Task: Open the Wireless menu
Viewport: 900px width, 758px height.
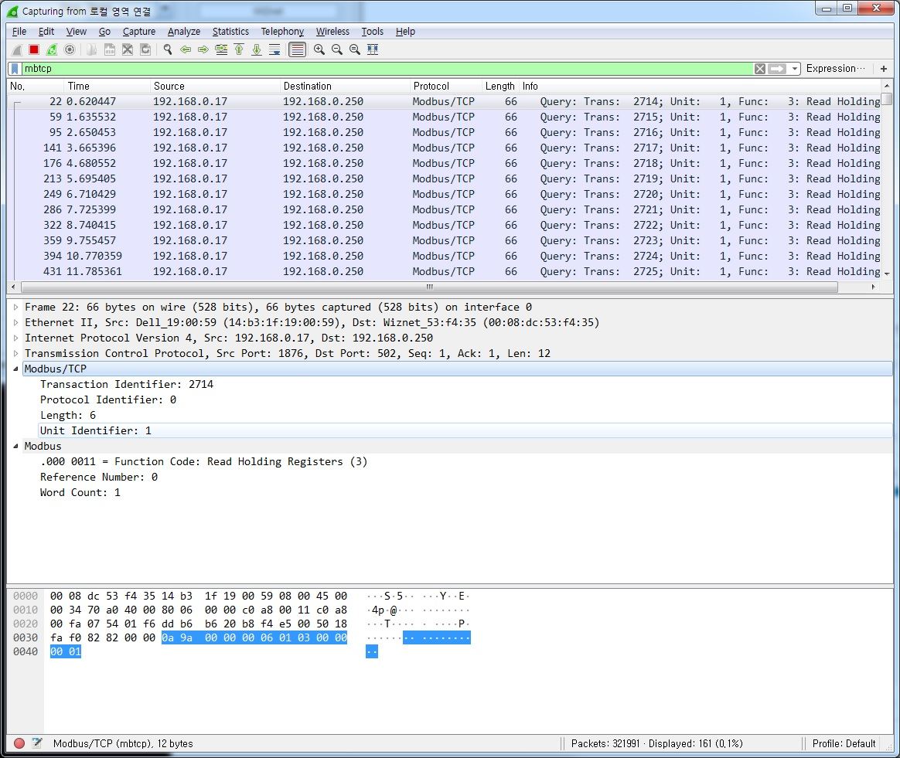Action: coord(332,32)
